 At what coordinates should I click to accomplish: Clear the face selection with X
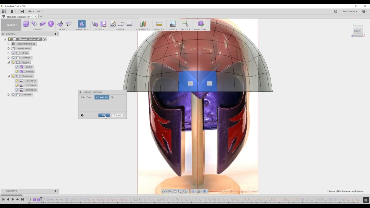coord(112,97)
